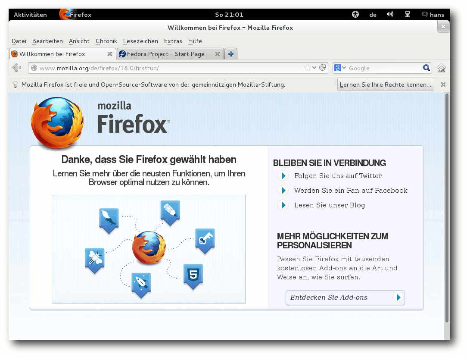The height and width of the screenshot is (357, 467).
Task: Open a new tab with plus button
Action: (231, 54)
